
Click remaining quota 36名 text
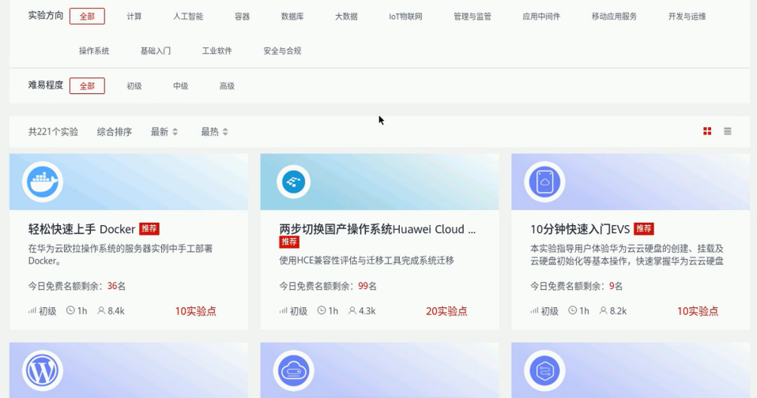tap(116, 286)
